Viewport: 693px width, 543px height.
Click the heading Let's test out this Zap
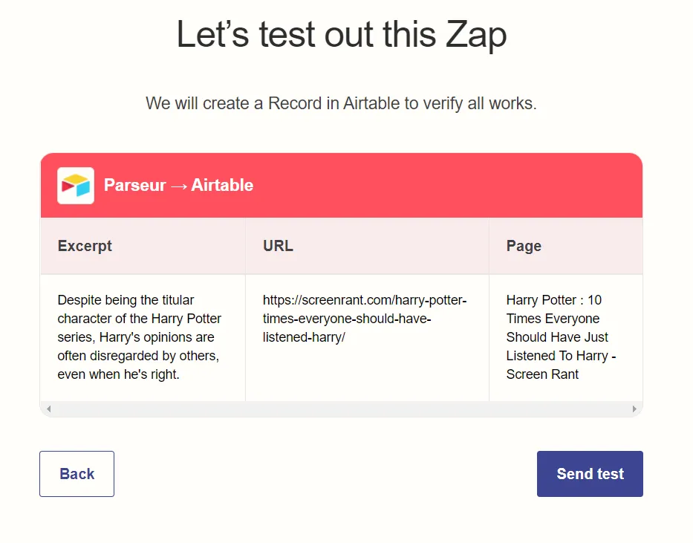tap(342, 34)
